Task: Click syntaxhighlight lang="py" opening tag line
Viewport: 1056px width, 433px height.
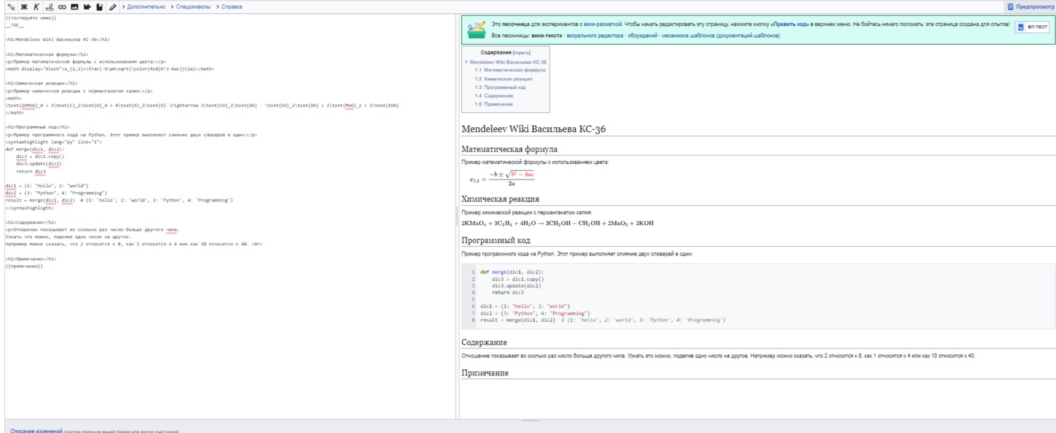Action: [x=54, y=142]
